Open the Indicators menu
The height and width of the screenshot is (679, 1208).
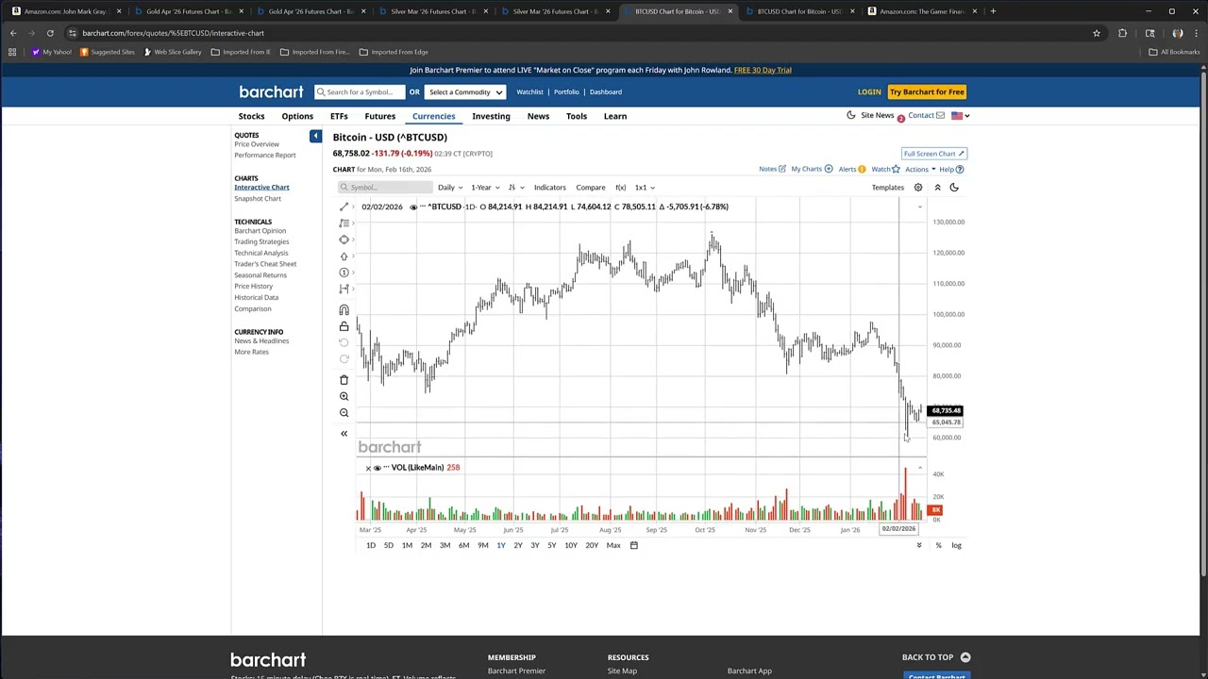tap(549, 188)
